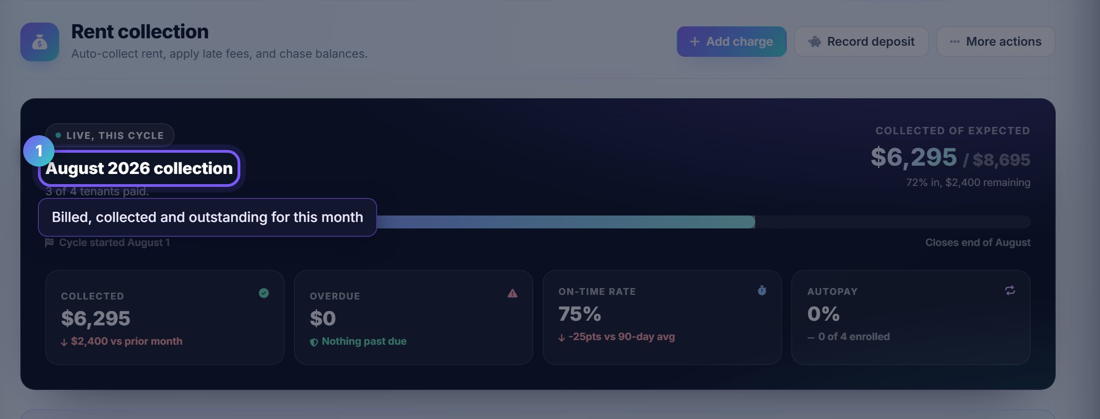Click the ellipsis icon in More actions
Image resolution: width=1100 pixels, height=419 pixels.
(954, 42)
